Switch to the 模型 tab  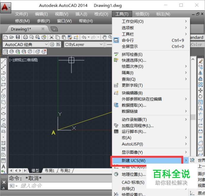pyautogui.click(x=35, y=170)
